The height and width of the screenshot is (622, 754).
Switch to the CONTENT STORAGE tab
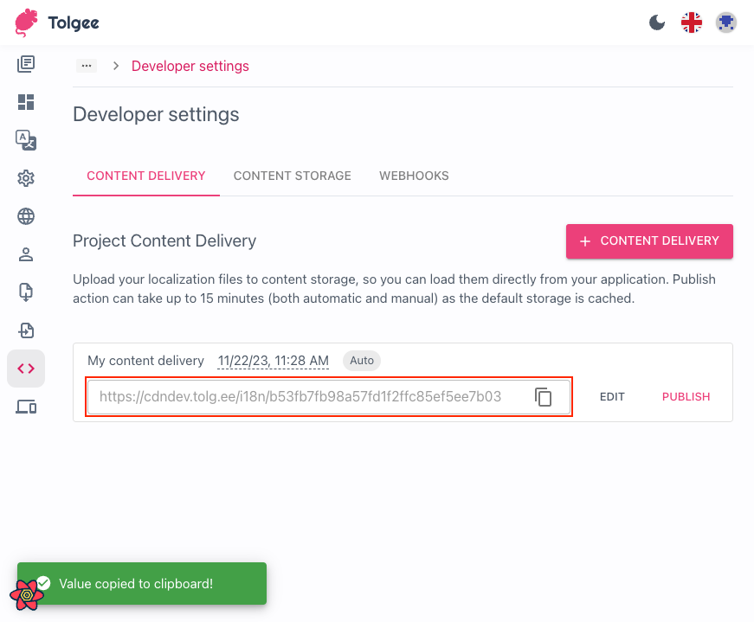pos(292,176)
